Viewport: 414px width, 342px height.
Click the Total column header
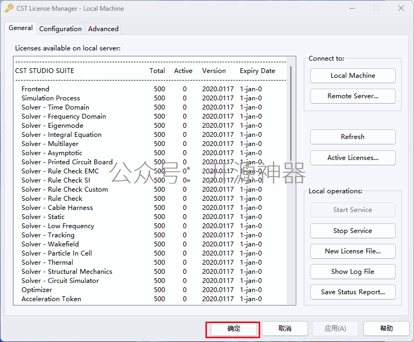pyautogui.click(x=157, y=71)
